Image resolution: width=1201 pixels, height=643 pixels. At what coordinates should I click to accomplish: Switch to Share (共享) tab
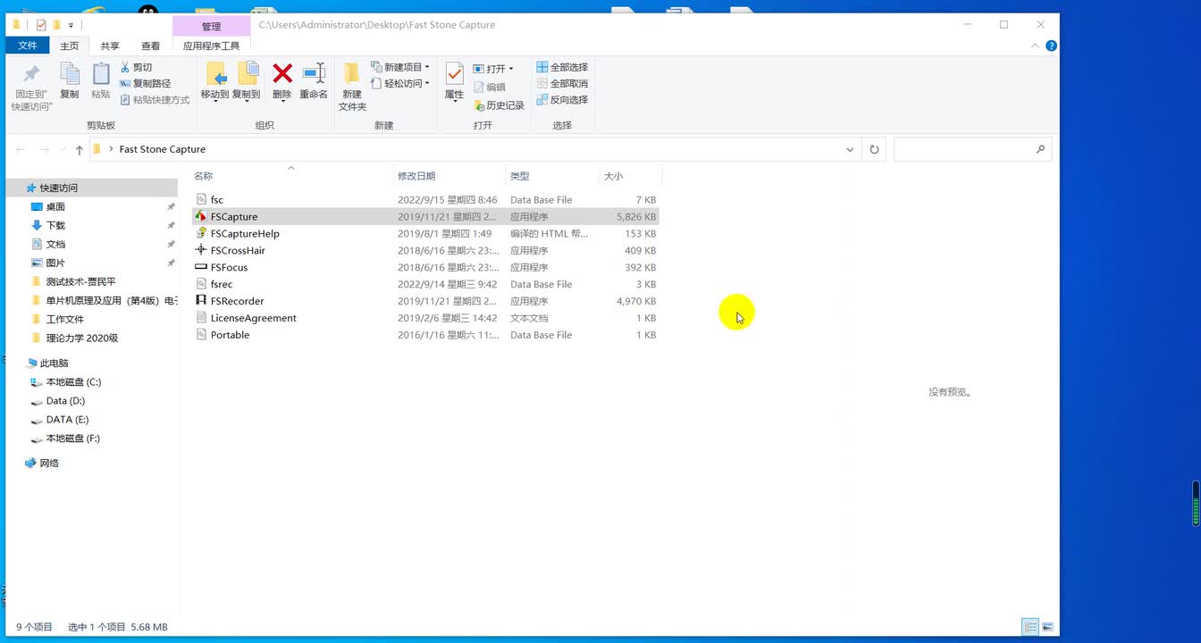tap(110, 46)
